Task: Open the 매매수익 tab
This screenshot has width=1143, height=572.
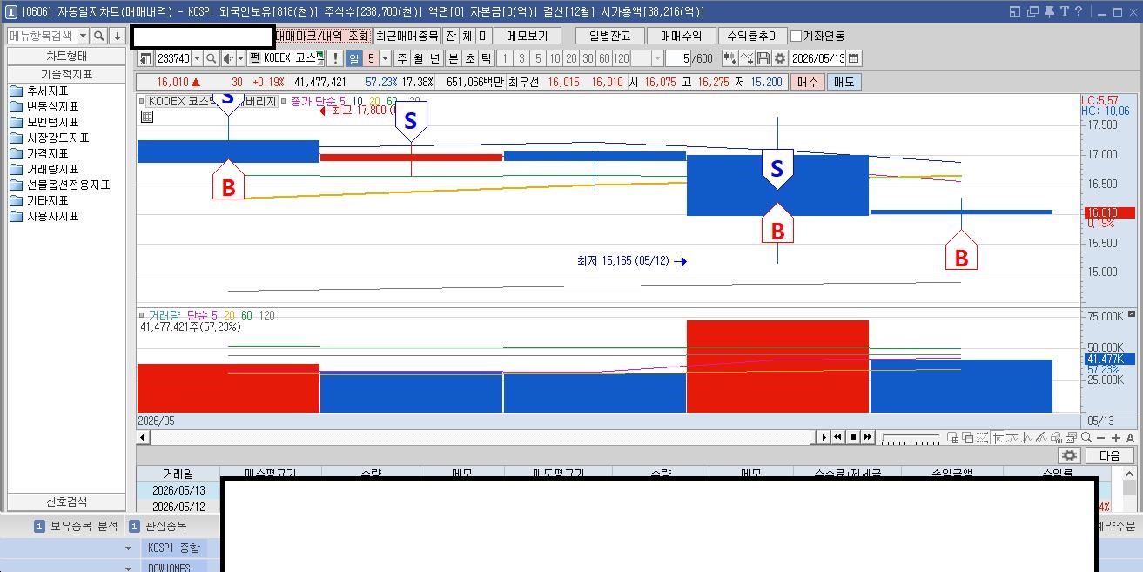Action: pos(681,36)
